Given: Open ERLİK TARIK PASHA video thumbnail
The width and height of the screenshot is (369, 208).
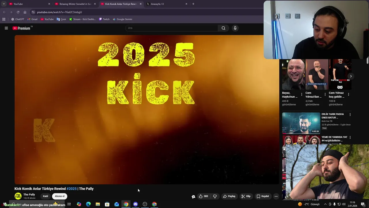Looking at the screenshot, I should click(x=301, y=123).
